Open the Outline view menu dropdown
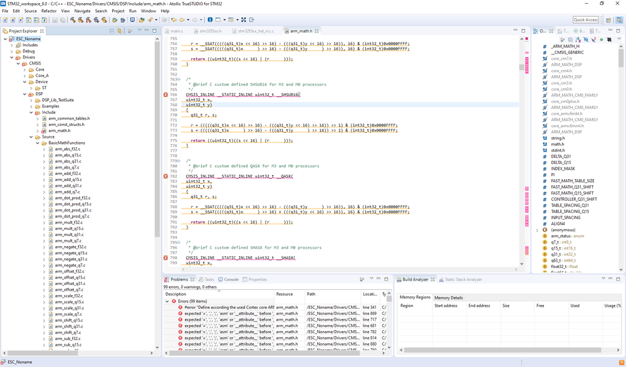Screen dimensions: 626x367 click(619, 39)
